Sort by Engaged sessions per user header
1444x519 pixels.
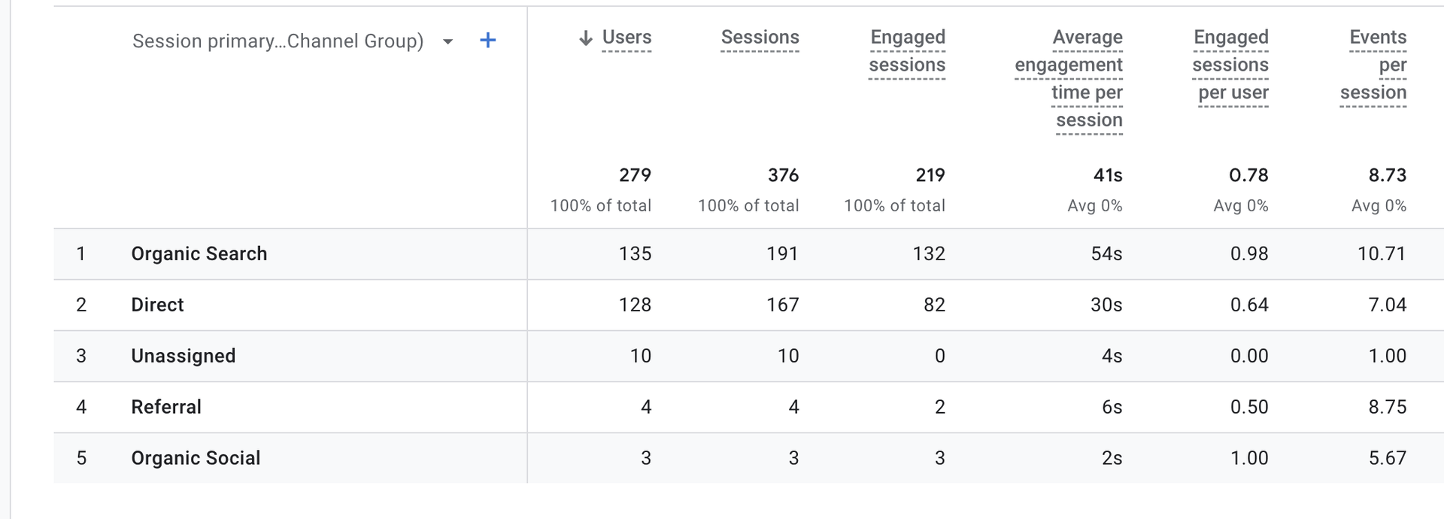[1230, 65]
